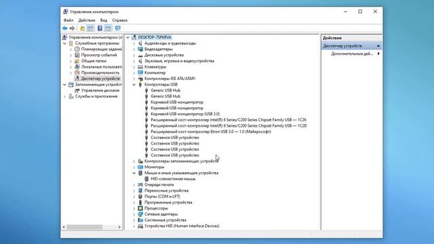Click the HID-совместимая мышь device icon
Screen dimensions: 434x244
(x=146, y=179)
